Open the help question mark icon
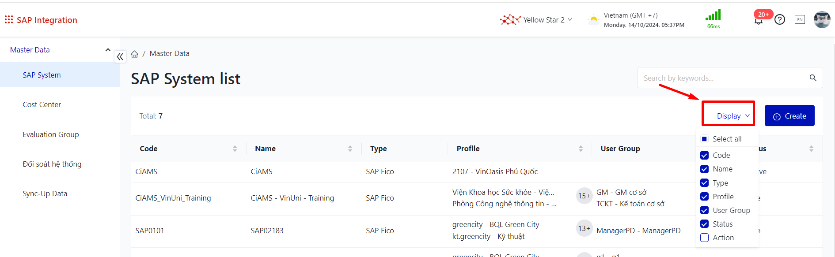Viewport: 835px width, 257px height. (780, 19)
